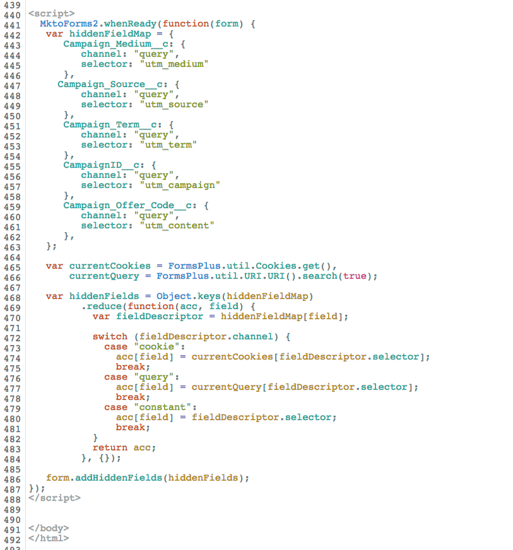Screen dimensions: 513x550
Task: Click 'function' keyword on line 469
Action: (151, 306)
